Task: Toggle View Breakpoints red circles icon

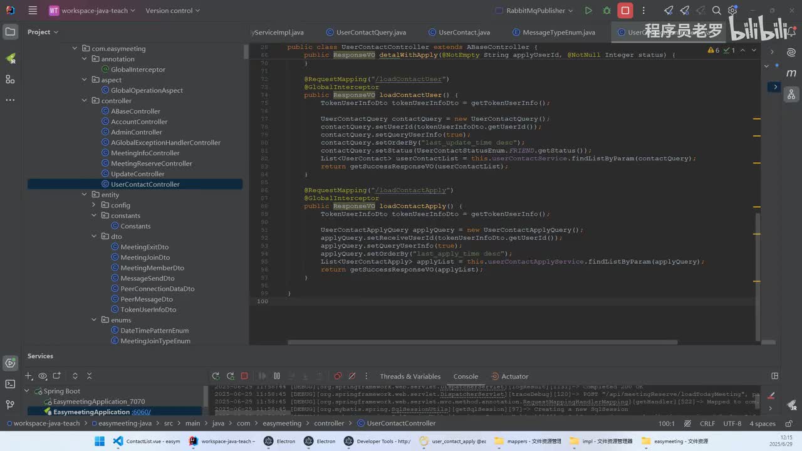Action: pos(338,376)
